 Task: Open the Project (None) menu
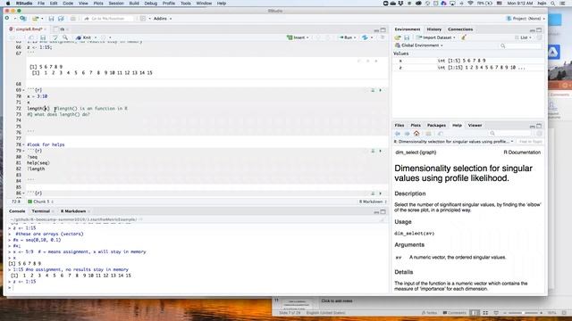[526, 18]
